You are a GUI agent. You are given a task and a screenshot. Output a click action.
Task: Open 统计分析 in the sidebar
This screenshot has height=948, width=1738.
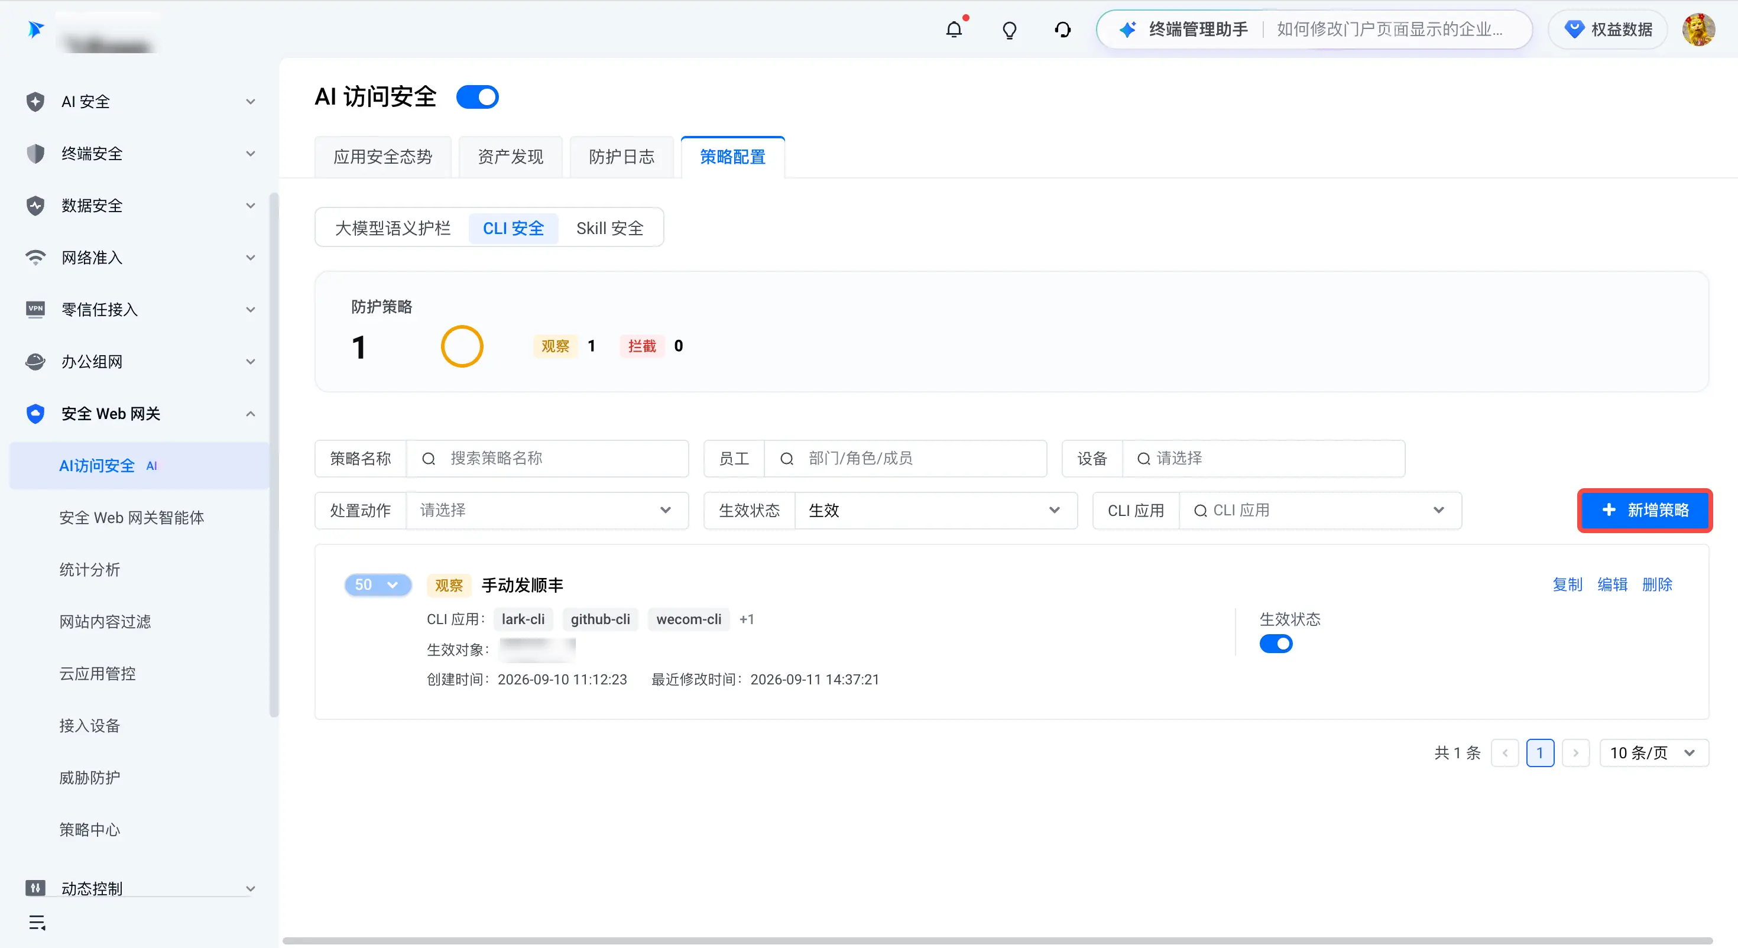pyautogui.click(x=90, y=570)
